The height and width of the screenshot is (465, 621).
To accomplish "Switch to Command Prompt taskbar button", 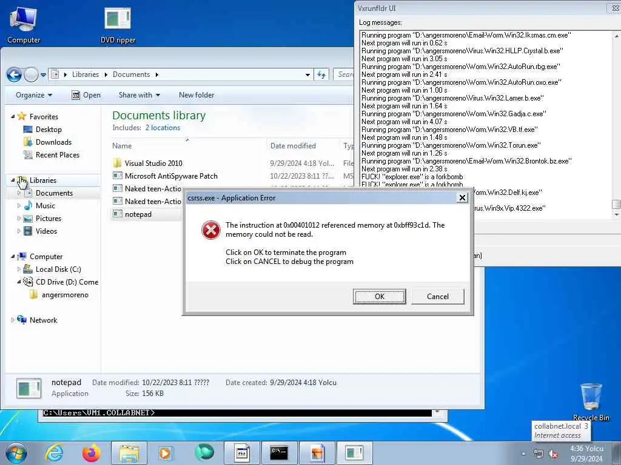I will point(279,453).
